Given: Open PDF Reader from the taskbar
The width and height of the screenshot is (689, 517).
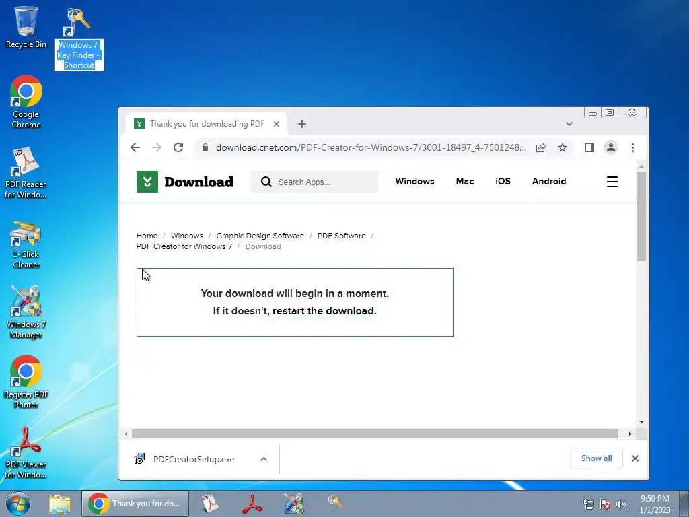Looking at the screenshot, I should click(x=210, y=504).
